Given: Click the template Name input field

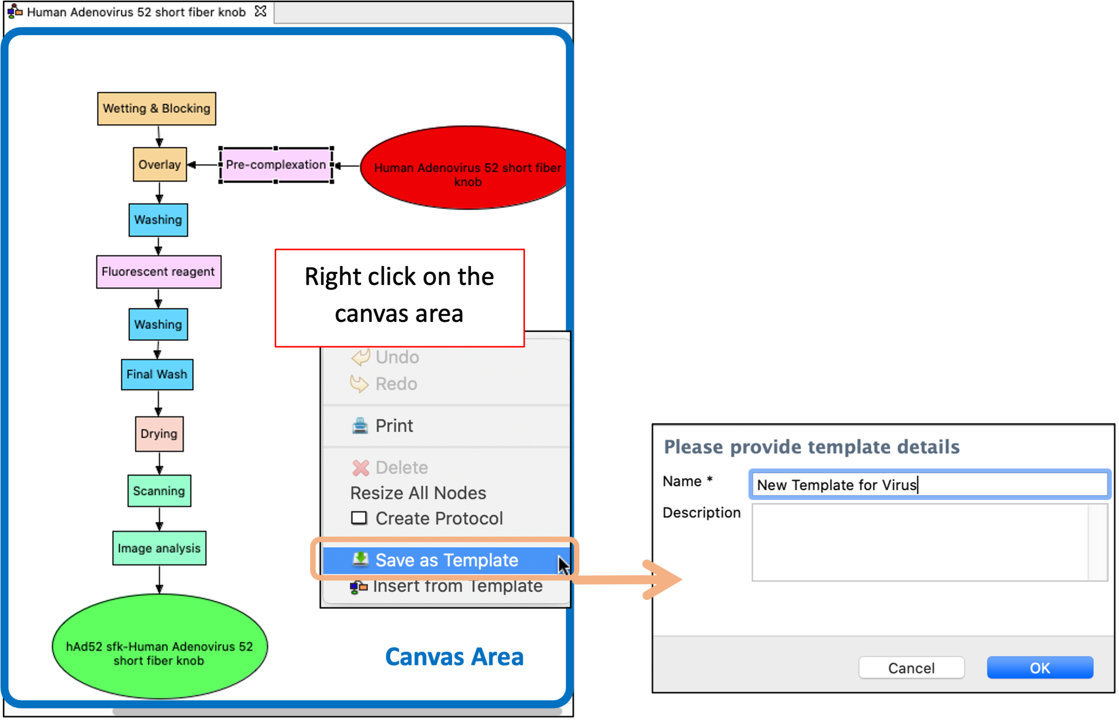Looking at the screenshot, I should 929,484.
